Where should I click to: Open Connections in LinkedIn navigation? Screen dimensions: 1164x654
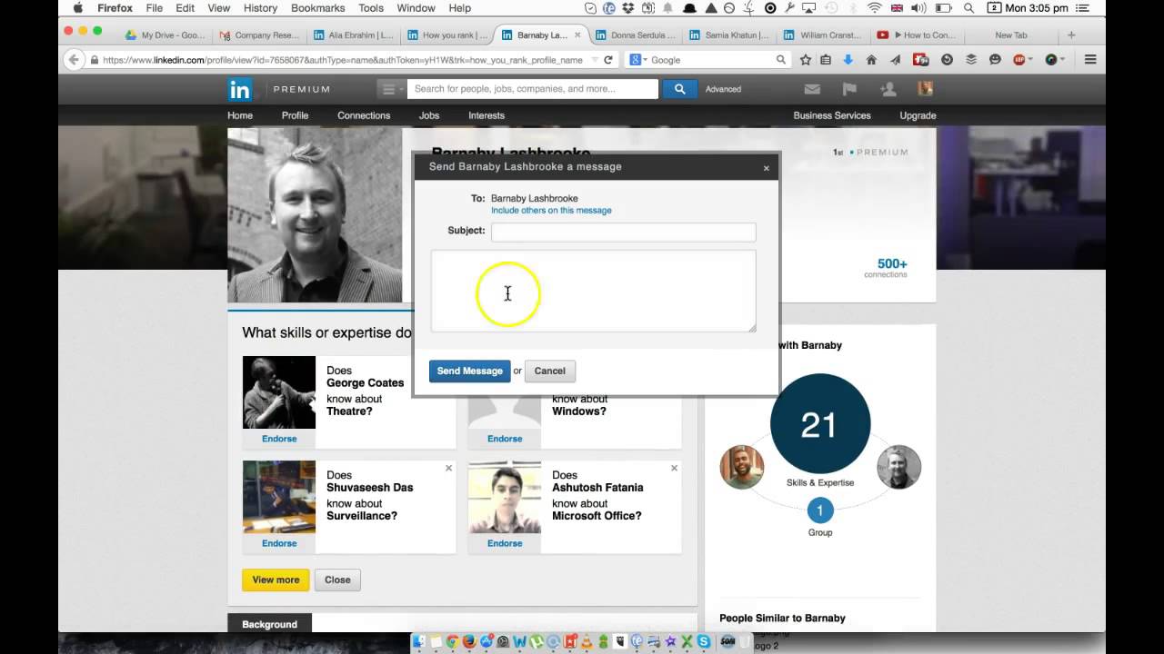pos(364,115)
